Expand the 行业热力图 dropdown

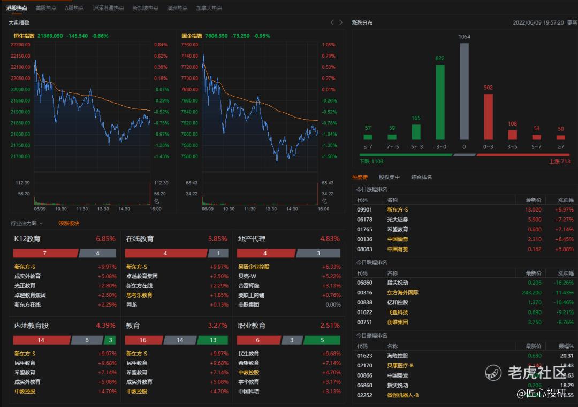click(27, 223)
